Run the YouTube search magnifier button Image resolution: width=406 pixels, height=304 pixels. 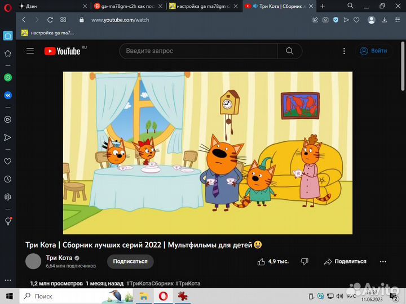point(289,51)
